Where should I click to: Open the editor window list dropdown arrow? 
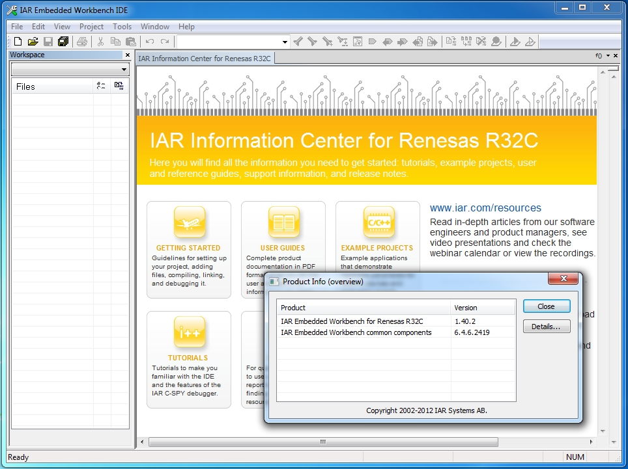click(608, 55)
